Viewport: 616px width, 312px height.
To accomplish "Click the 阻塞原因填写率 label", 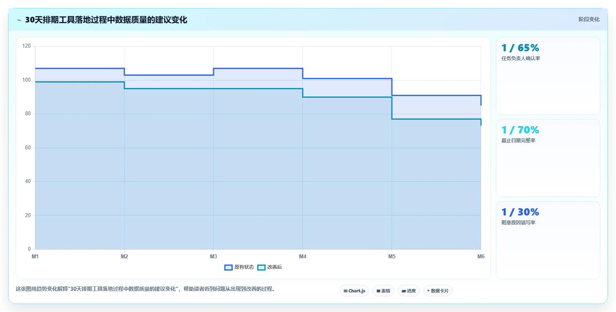I will pos(518,223).
